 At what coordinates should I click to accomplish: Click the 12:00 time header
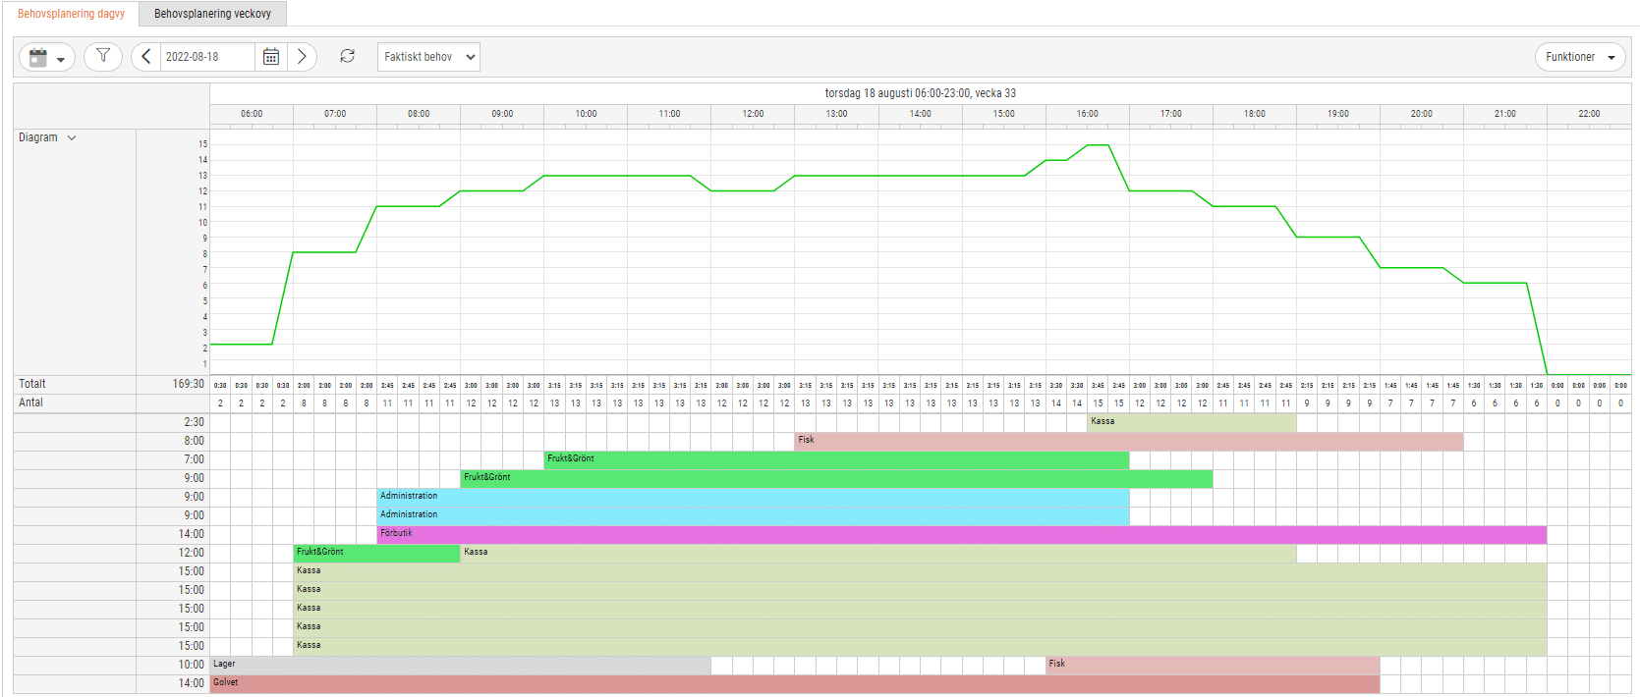(x=753, y=114)
